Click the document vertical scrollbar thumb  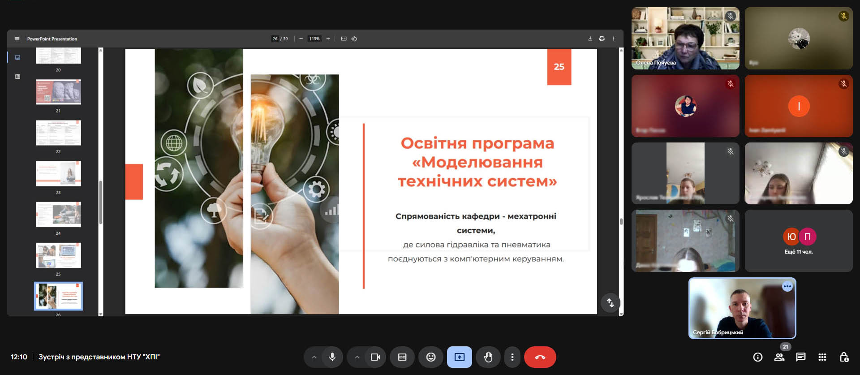pos(621,221)
